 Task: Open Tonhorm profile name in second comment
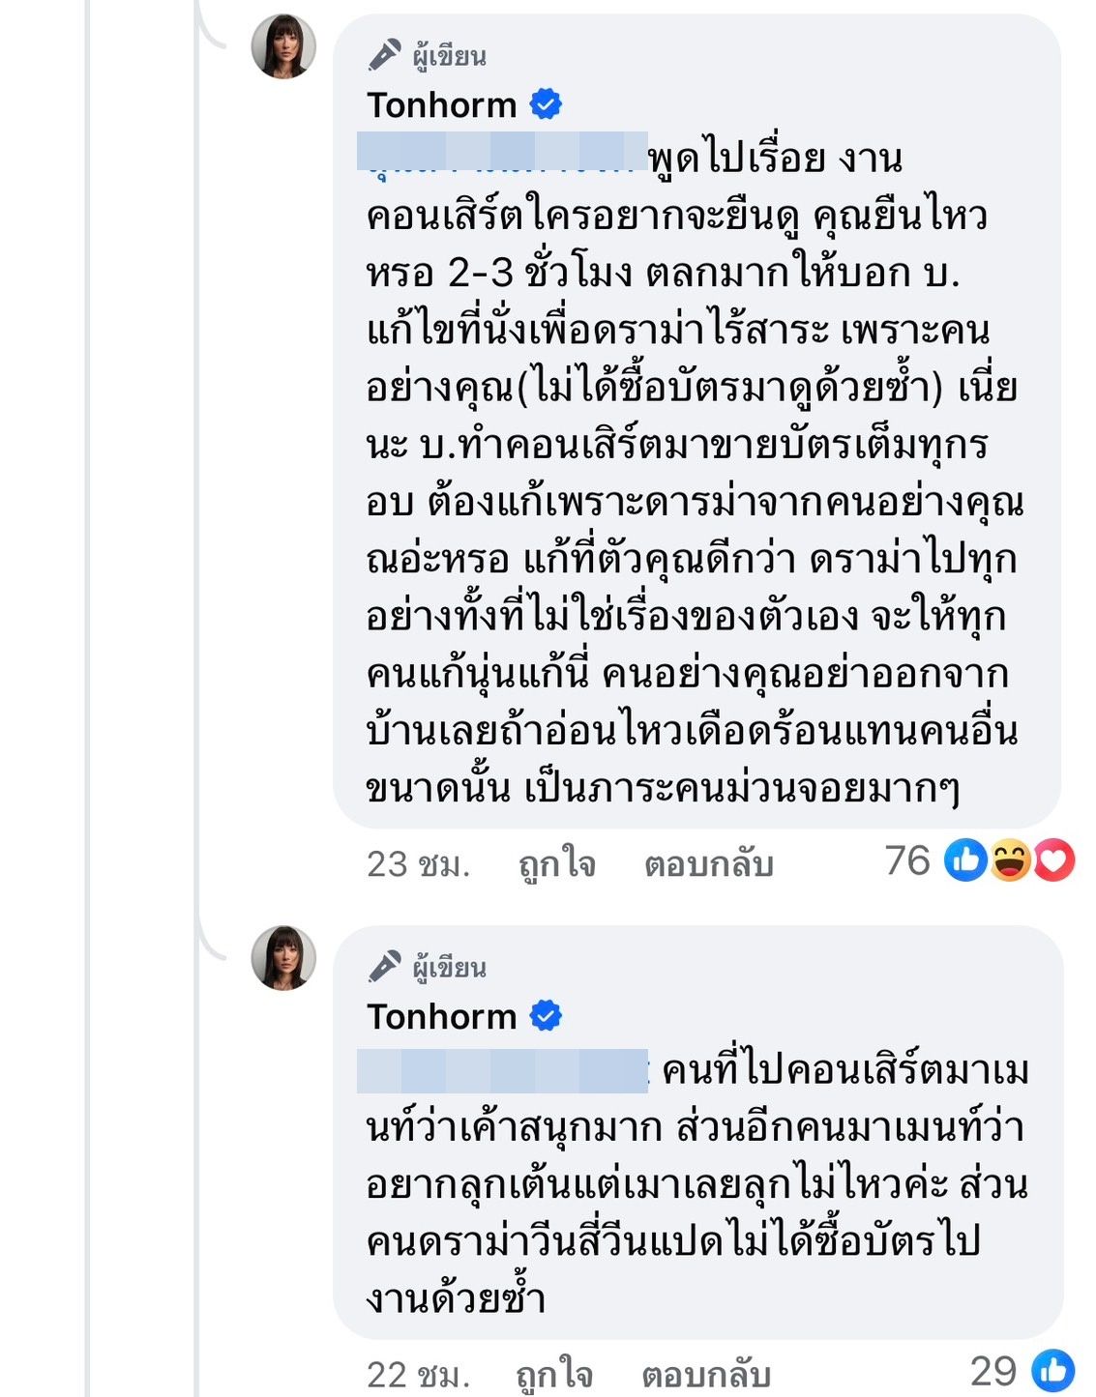pyautogui.click(x=442, y=1017)
